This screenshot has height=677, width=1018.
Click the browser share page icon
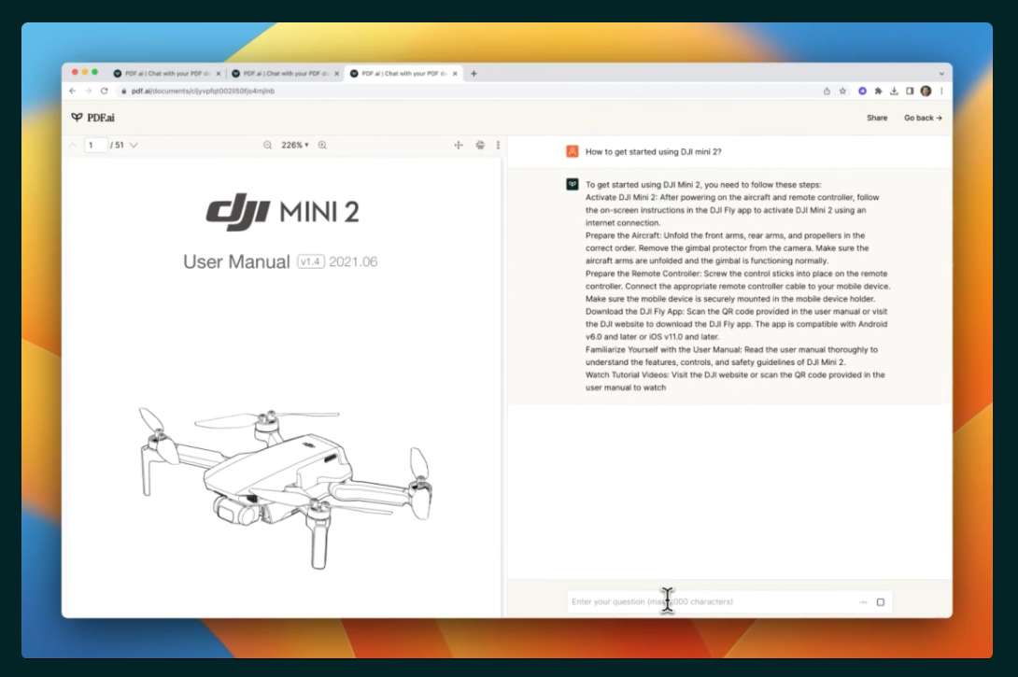tap(827, 91)
